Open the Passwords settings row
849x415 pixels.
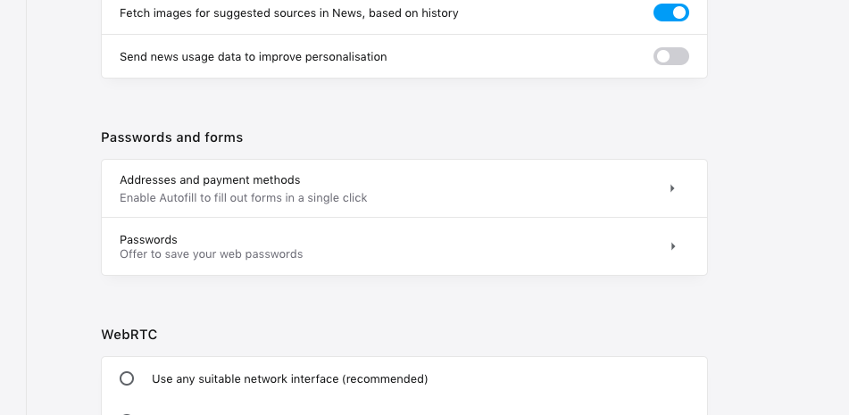click(404, 246)
